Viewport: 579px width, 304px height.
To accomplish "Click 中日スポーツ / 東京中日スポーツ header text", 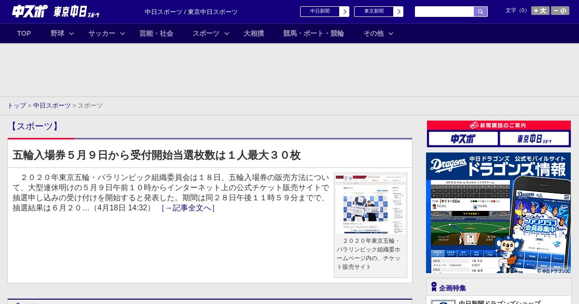I will click(x=191, y=12).
